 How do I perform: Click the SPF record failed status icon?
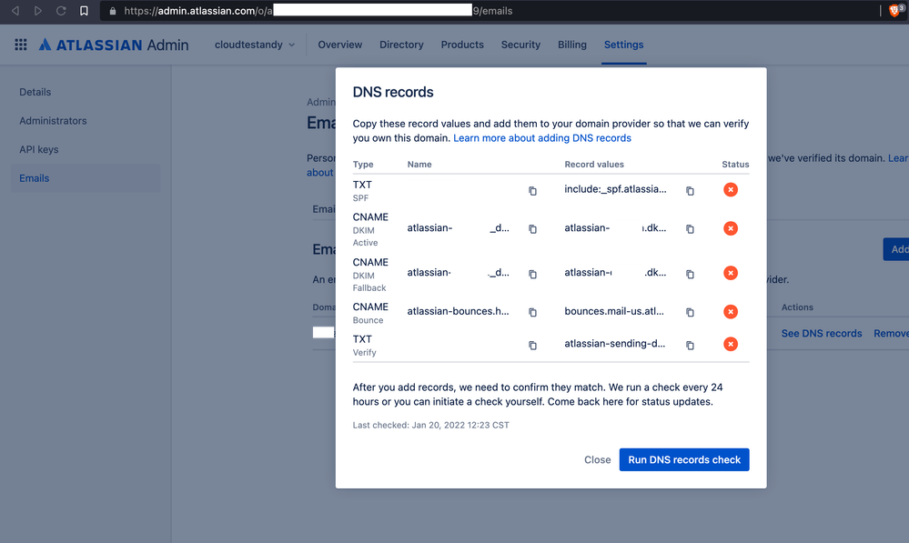click(731, 189)
